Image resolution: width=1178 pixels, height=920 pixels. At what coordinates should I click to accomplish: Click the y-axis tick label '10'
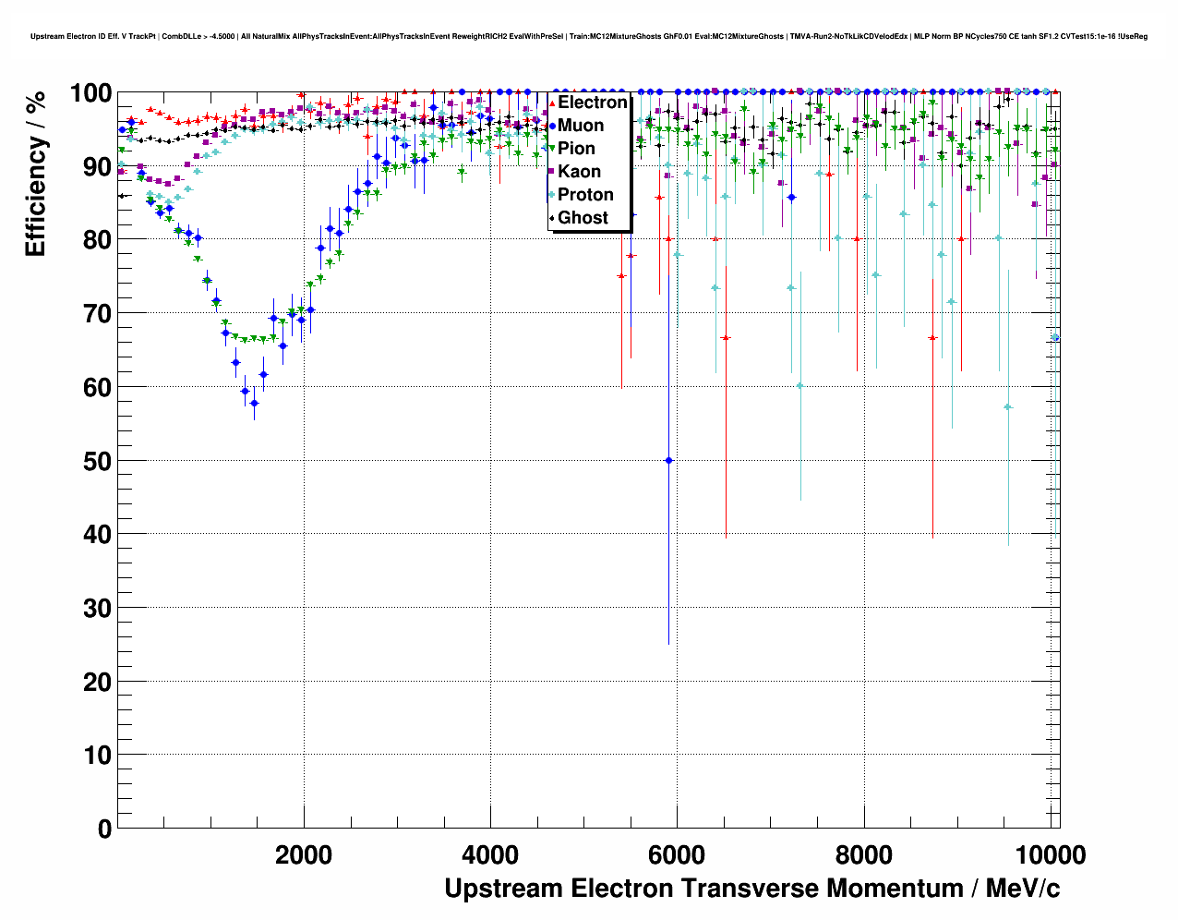(98, 756)
